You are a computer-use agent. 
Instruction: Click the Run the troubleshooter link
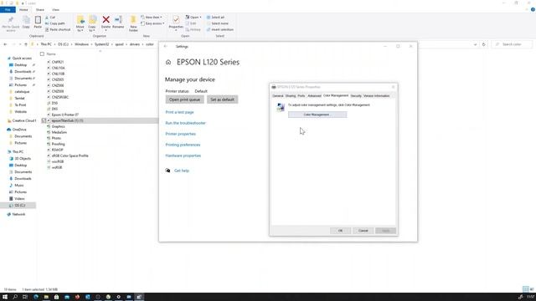tap(186, 123)
